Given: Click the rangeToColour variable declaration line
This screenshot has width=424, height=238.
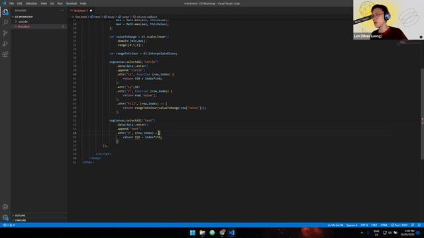Looking at the screenshot, I should coord(143,54).
